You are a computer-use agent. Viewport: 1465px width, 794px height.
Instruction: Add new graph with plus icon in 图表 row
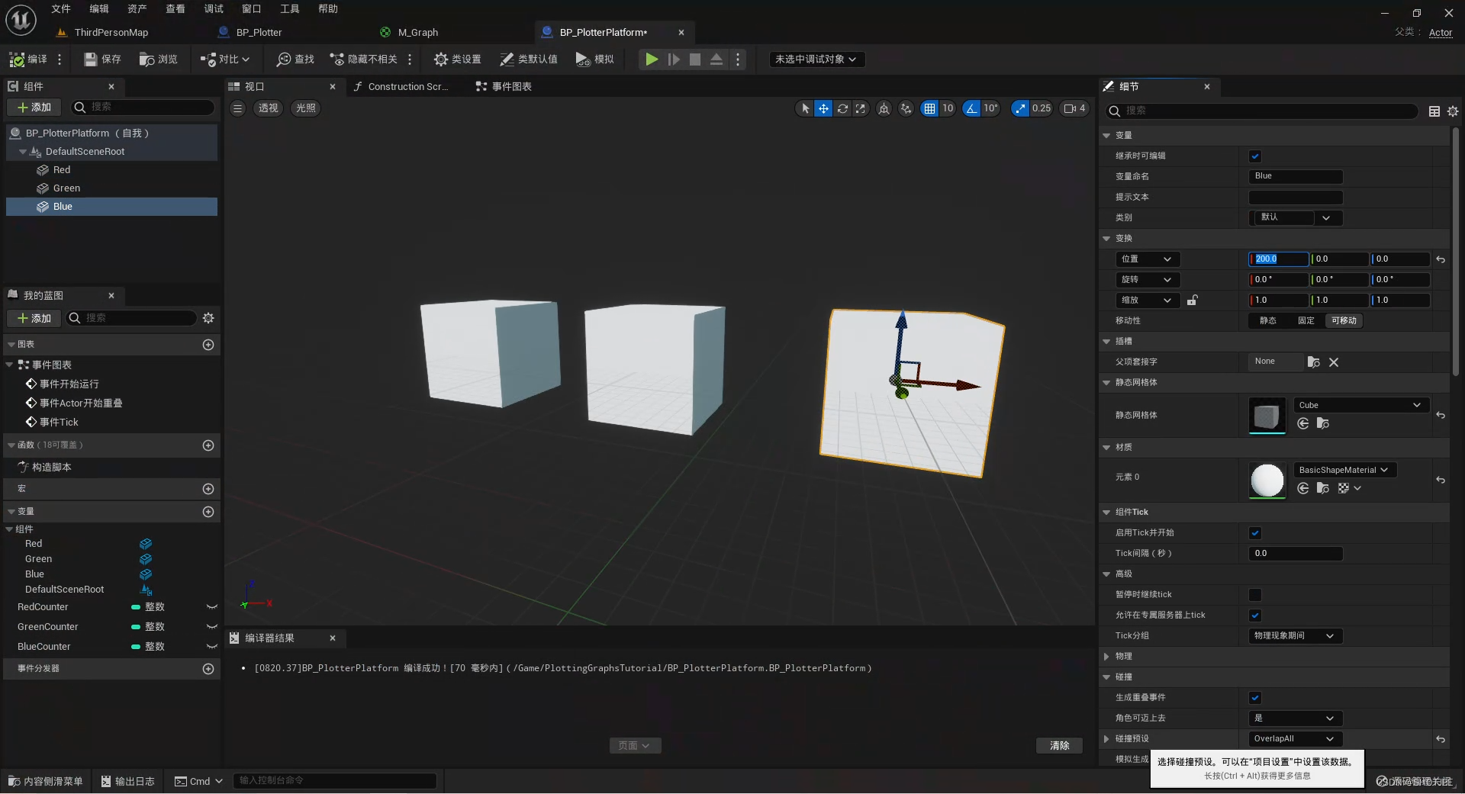point(208,345)
